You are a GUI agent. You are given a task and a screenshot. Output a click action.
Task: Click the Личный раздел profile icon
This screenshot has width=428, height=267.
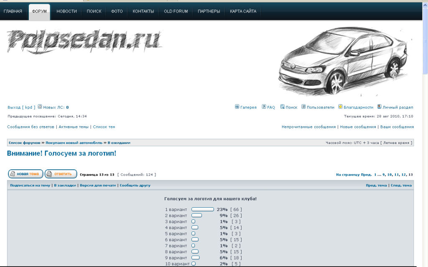click(x=379, y=107)
